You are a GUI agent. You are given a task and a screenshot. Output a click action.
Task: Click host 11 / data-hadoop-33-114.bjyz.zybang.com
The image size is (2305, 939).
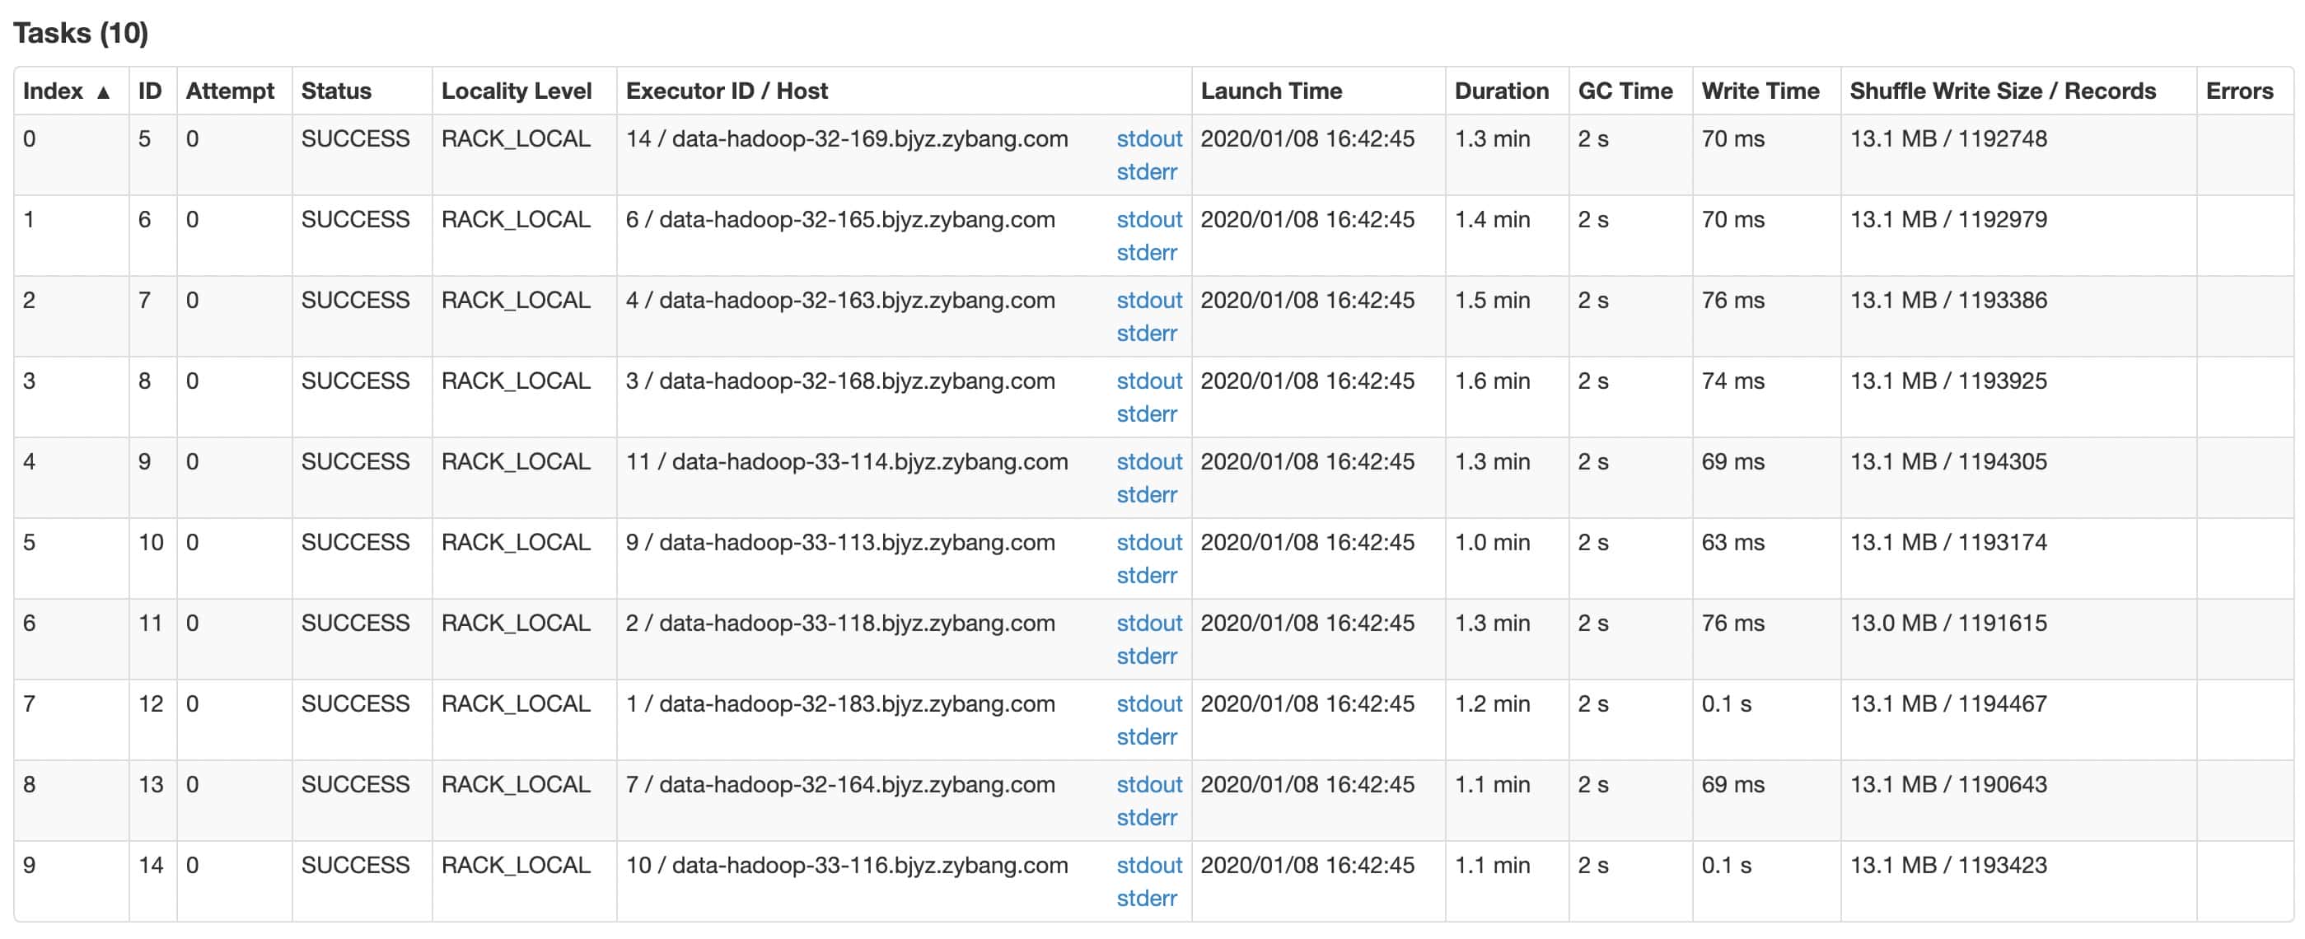pos(847,462)
